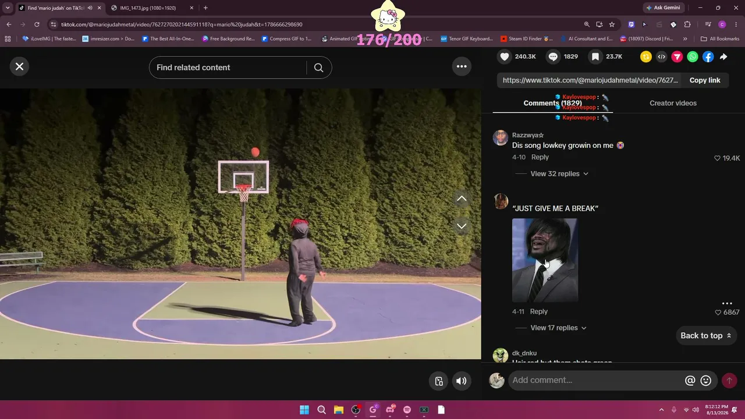Open the Steam ID Finder bookmark
Viewport: 745px width, 419px height.
click(x=527, y=39)
